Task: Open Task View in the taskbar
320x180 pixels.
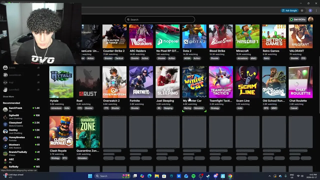Action: tap(135, 176)
